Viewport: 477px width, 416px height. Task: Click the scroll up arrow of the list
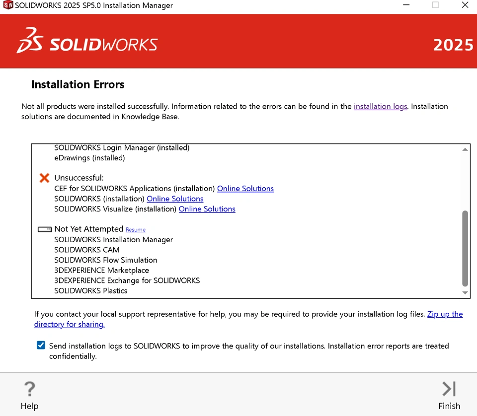click(x=465, y=149)
